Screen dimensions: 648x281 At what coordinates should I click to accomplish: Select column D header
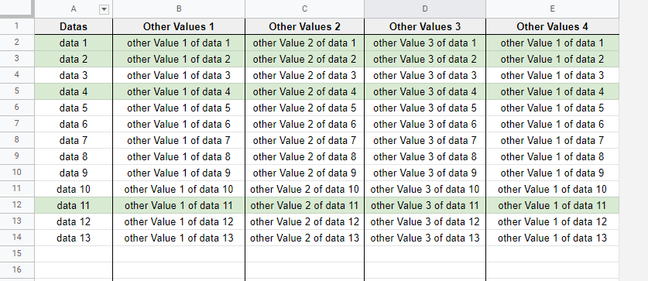point(425,9)
